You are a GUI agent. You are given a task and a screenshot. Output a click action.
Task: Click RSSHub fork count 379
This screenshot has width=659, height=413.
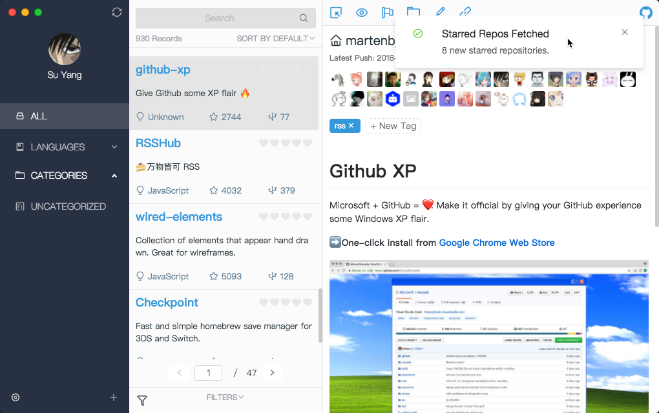click(282, 190)
